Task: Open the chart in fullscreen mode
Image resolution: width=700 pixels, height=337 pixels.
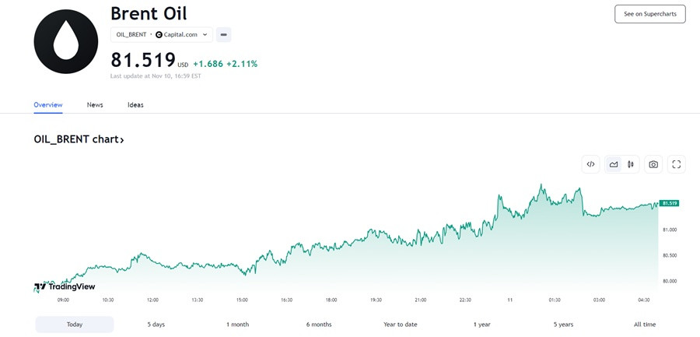Action: (x=677, y=164)
